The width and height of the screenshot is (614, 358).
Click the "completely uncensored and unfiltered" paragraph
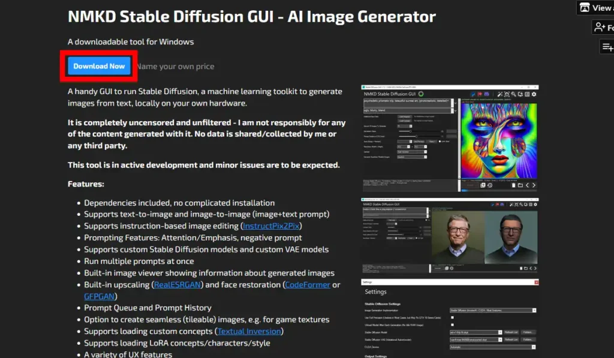pos(206,134)
